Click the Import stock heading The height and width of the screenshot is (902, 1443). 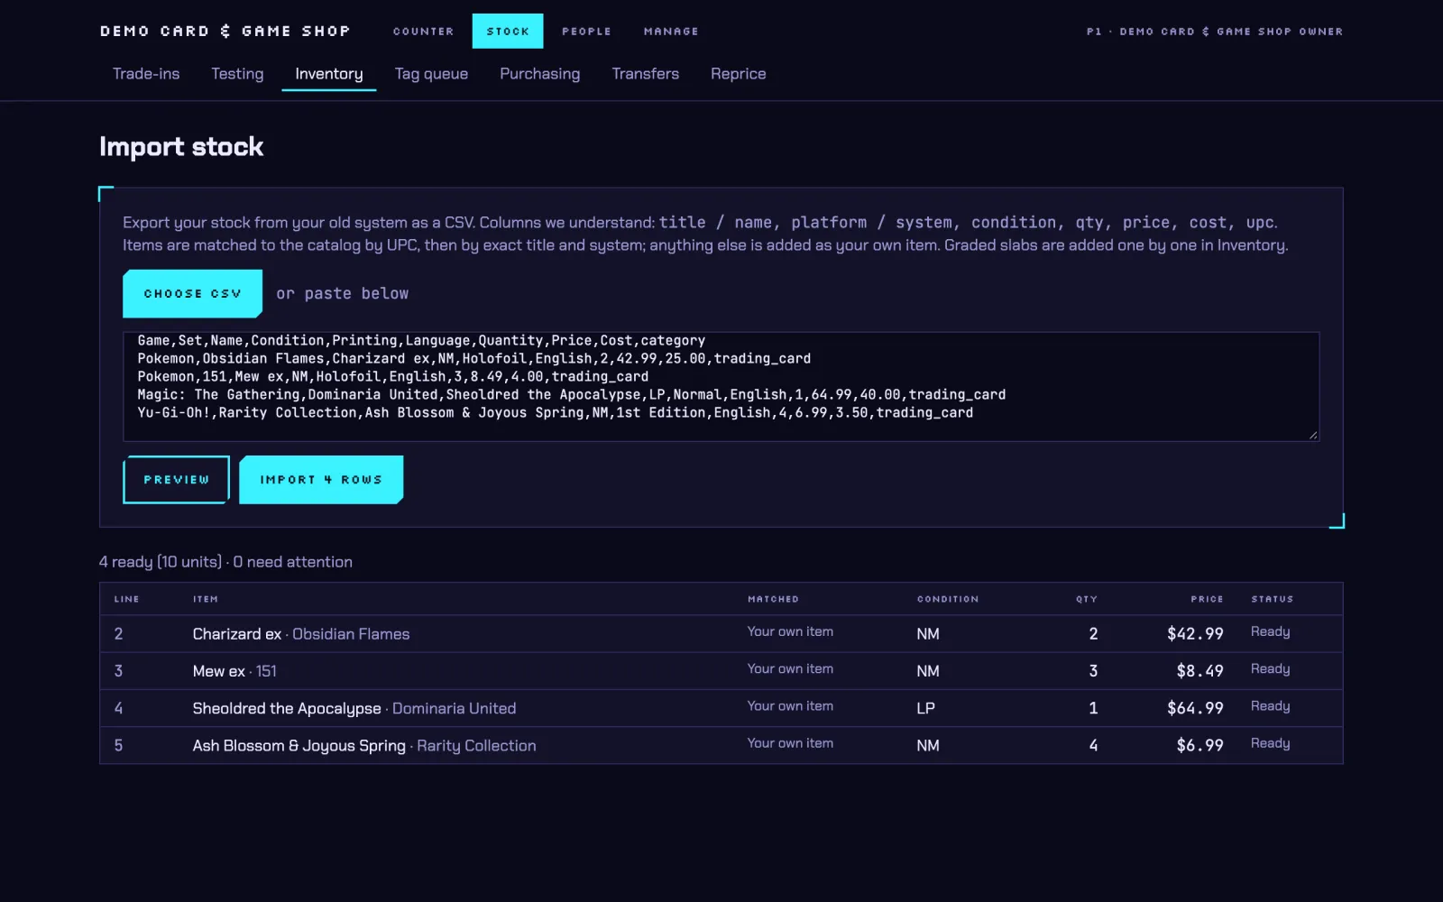pos(181,147)
